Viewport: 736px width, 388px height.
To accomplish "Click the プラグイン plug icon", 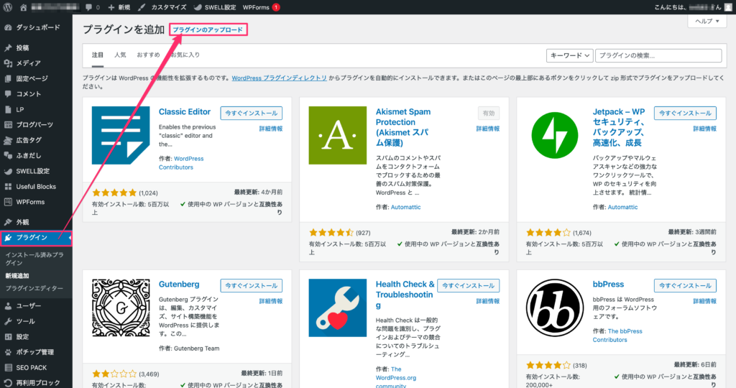I will coord(8,238).
